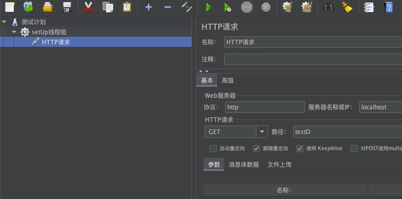Click the empty 注释 input field
The width and height of the screenshot is (402, 199).
pyautogui.click(x=313, y=59)
